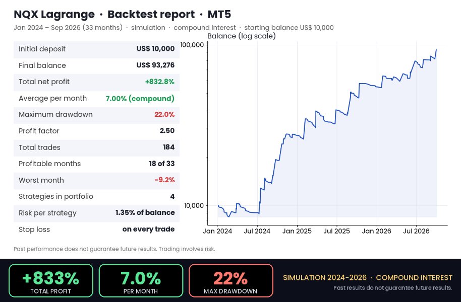This screenshot has height=302, width=461.
Task: Click the "Jan 2026" x-axis label
Action: pyautogui.click(x=377, y=231)
